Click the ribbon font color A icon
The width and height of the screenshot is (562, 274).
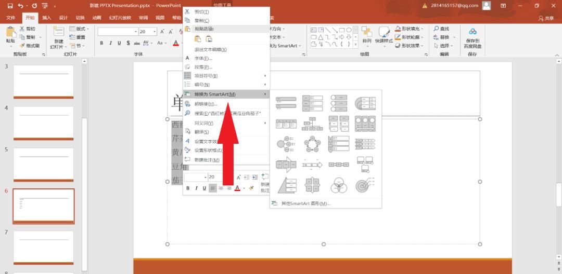(x=176, y=43)
